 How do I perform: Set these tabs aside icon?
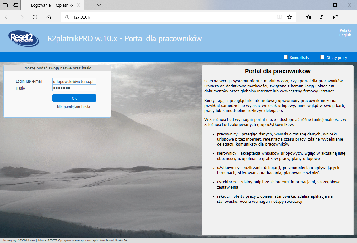[15, 5]
